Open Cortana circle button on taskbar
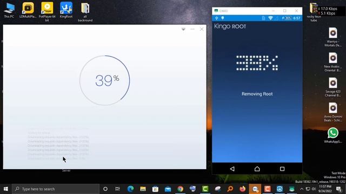This screenshot has height=194, width=346. pos(105,189)
